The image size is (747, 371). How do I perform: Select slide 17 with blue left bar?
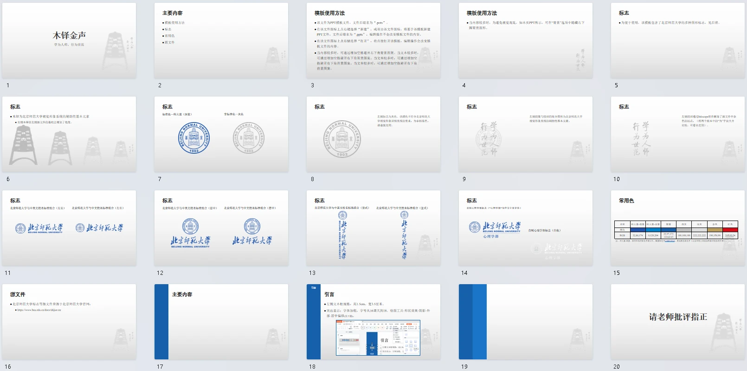(x=221, y=322)
